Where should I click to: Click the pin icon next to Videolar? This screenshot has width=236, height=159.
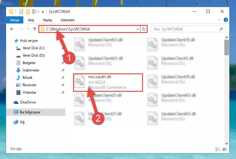coord(63,92)
